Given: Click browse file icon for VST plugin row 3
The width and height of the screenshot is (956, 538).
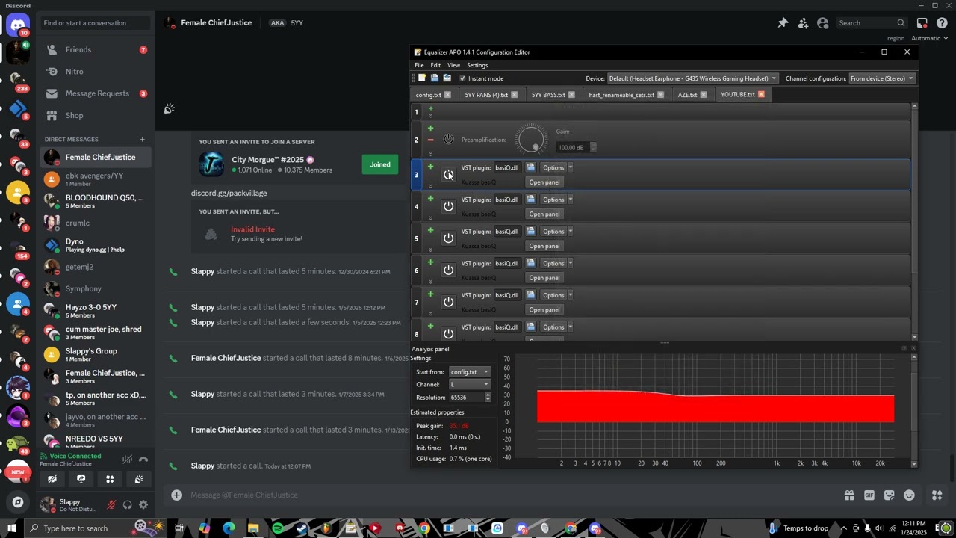Looking at the screenshot, I should pyautogui.click(x=530, y=167).
